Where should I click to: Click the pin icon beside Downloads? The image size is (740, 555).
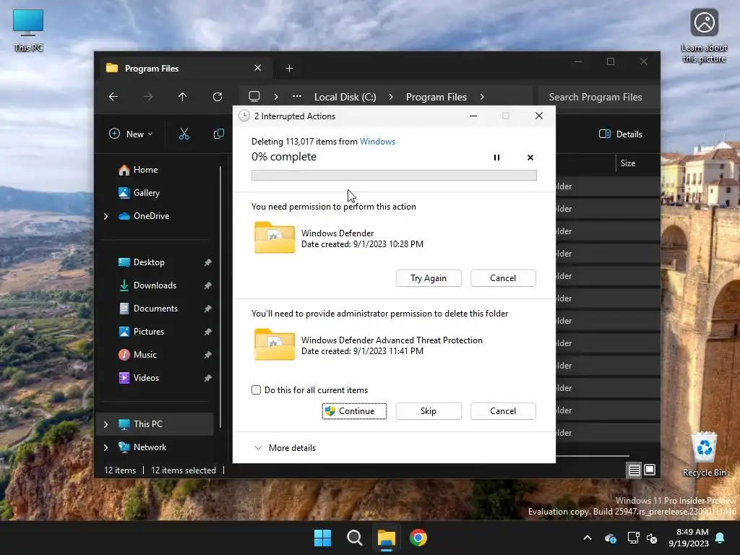pos(207,285)
